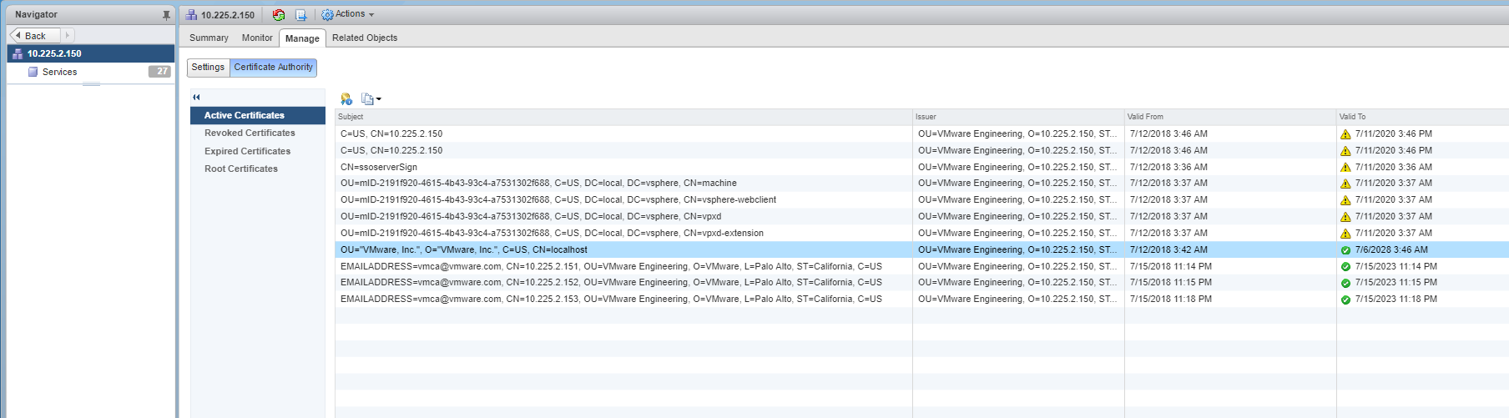Click warning icon for CN=vpxd certificate
The image size is (1509, 418).
[1345, 217]
